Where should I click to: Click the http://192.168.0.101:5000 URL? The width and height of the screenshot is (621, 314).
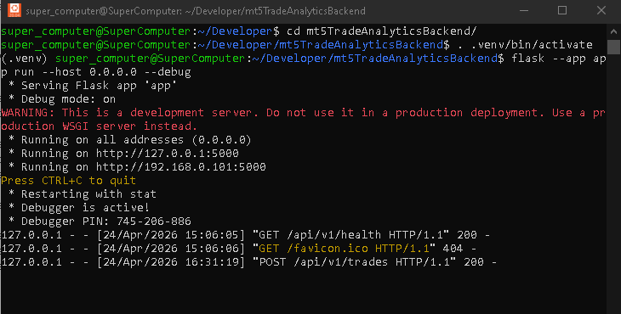click(181, 166)
